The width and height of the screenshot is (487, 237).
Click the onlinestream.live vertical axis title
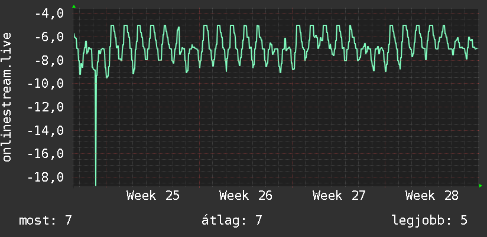(x=7, y=97)
